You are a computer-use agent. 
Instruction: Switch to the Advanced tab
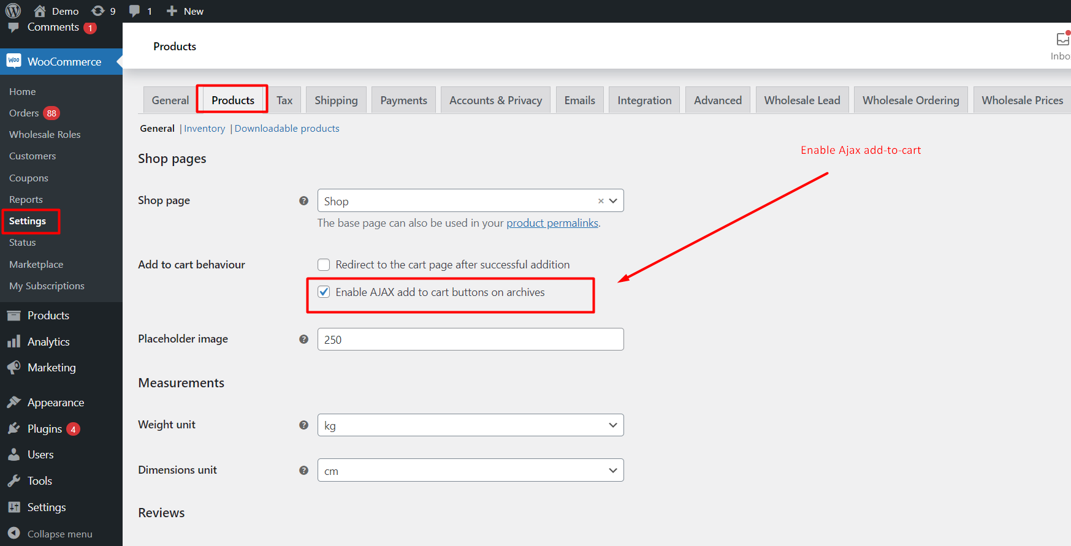718,100
